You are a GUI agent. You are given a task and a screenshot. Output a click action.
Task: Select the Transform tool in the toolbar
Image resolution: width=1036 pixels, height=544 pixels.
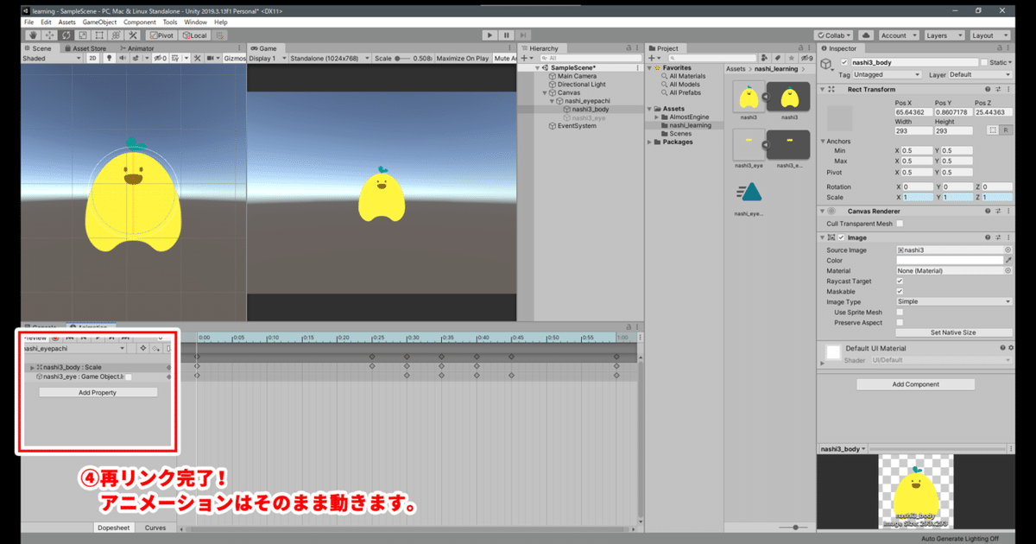point(116,35)
